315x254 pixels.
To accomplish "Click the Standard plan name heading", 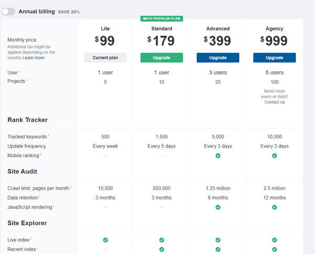I will (x=162, y=29).
